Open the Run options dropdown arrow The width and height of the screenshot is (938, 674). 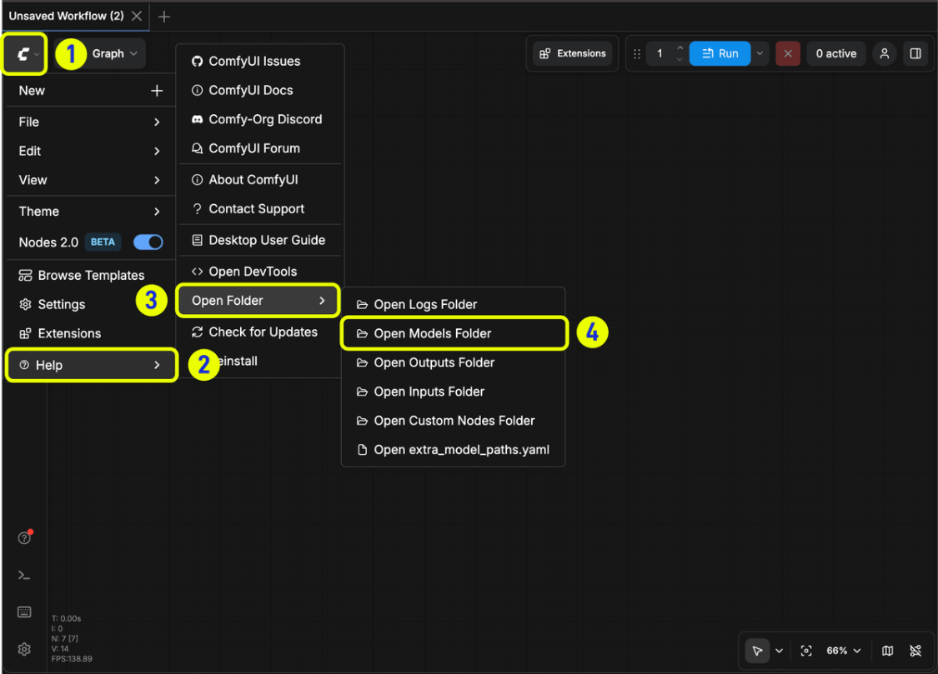tap(760, 54)
